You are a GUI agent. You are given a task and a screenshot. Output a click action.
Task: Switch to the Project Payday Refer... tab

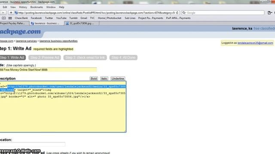[x=14, y=24]
